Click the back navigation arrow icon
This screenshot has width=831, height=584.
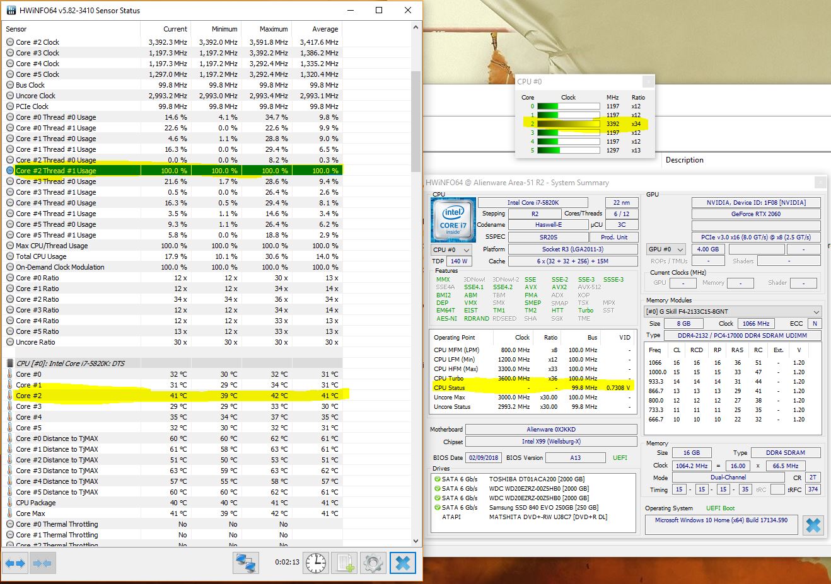(14, 563)
